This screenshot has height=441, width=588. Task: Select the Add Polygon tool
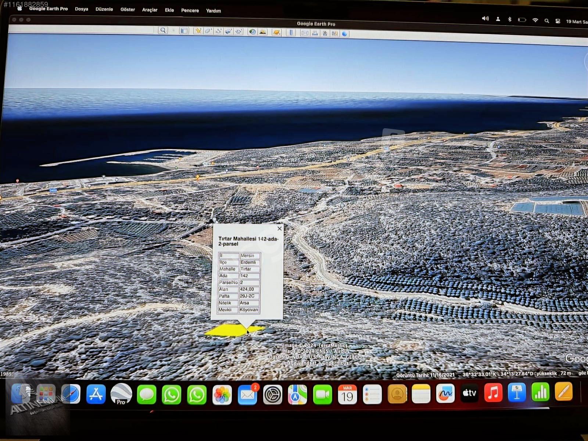[x=208, y=31]
